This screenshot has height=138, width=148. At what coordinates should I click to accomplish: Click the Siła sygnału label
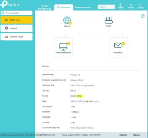tap(47, 106)
